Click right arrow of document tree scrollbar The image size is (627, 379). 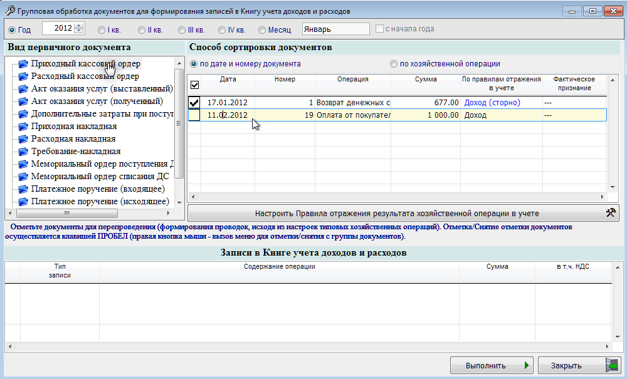[x=168, y=213]
